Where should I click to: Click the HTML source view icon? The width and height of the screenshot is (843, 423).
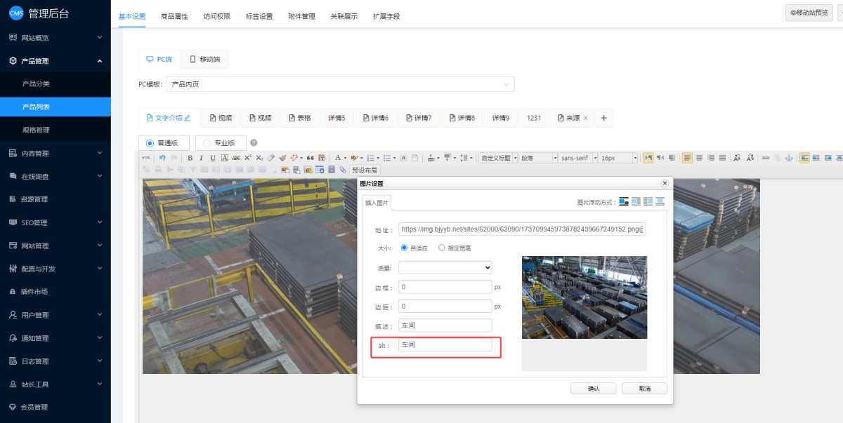click(x=146, y=158)
